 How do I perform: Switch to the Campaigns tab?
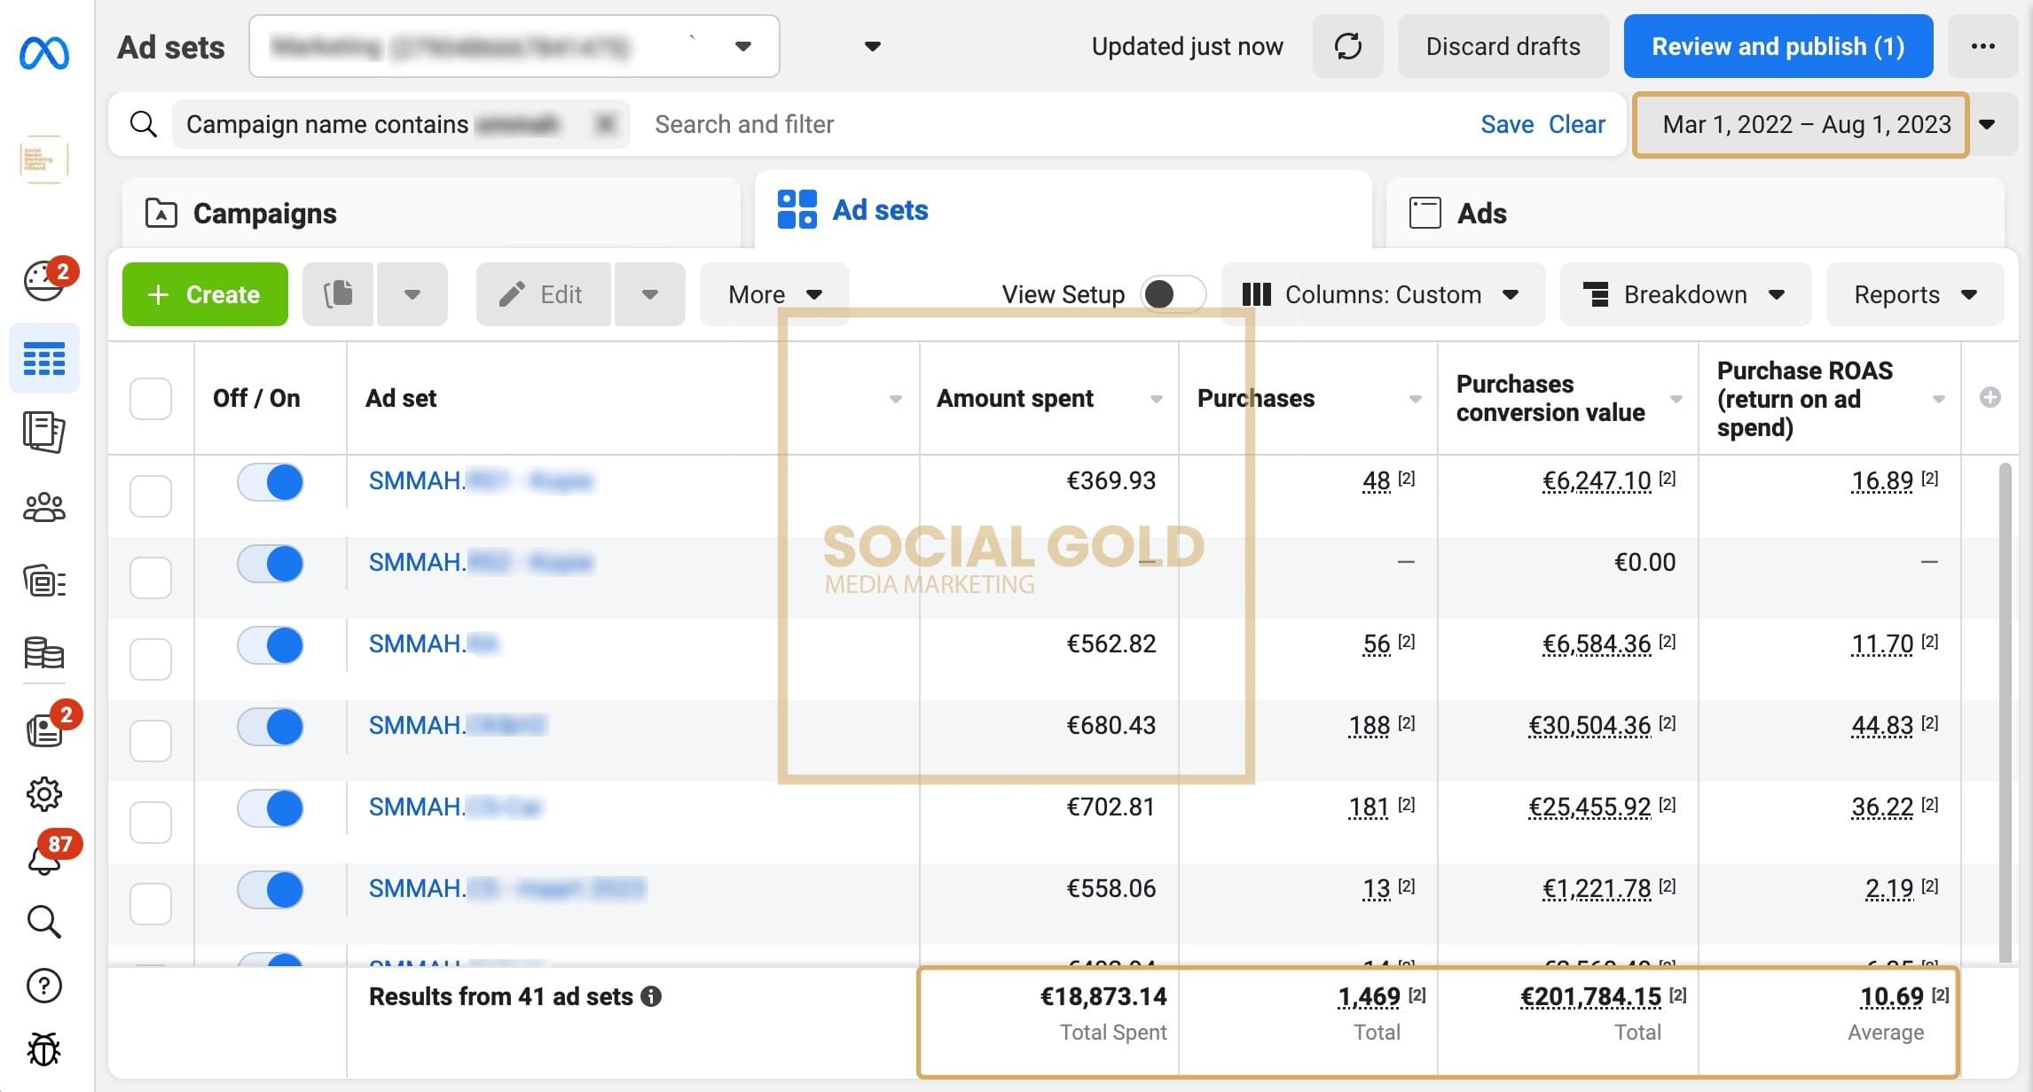pyautogui.click(x=431, y=213)
